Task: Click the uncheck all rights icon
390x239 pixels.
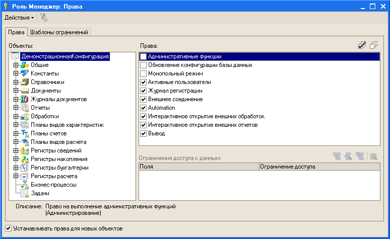Action: (x=373, y=46)
